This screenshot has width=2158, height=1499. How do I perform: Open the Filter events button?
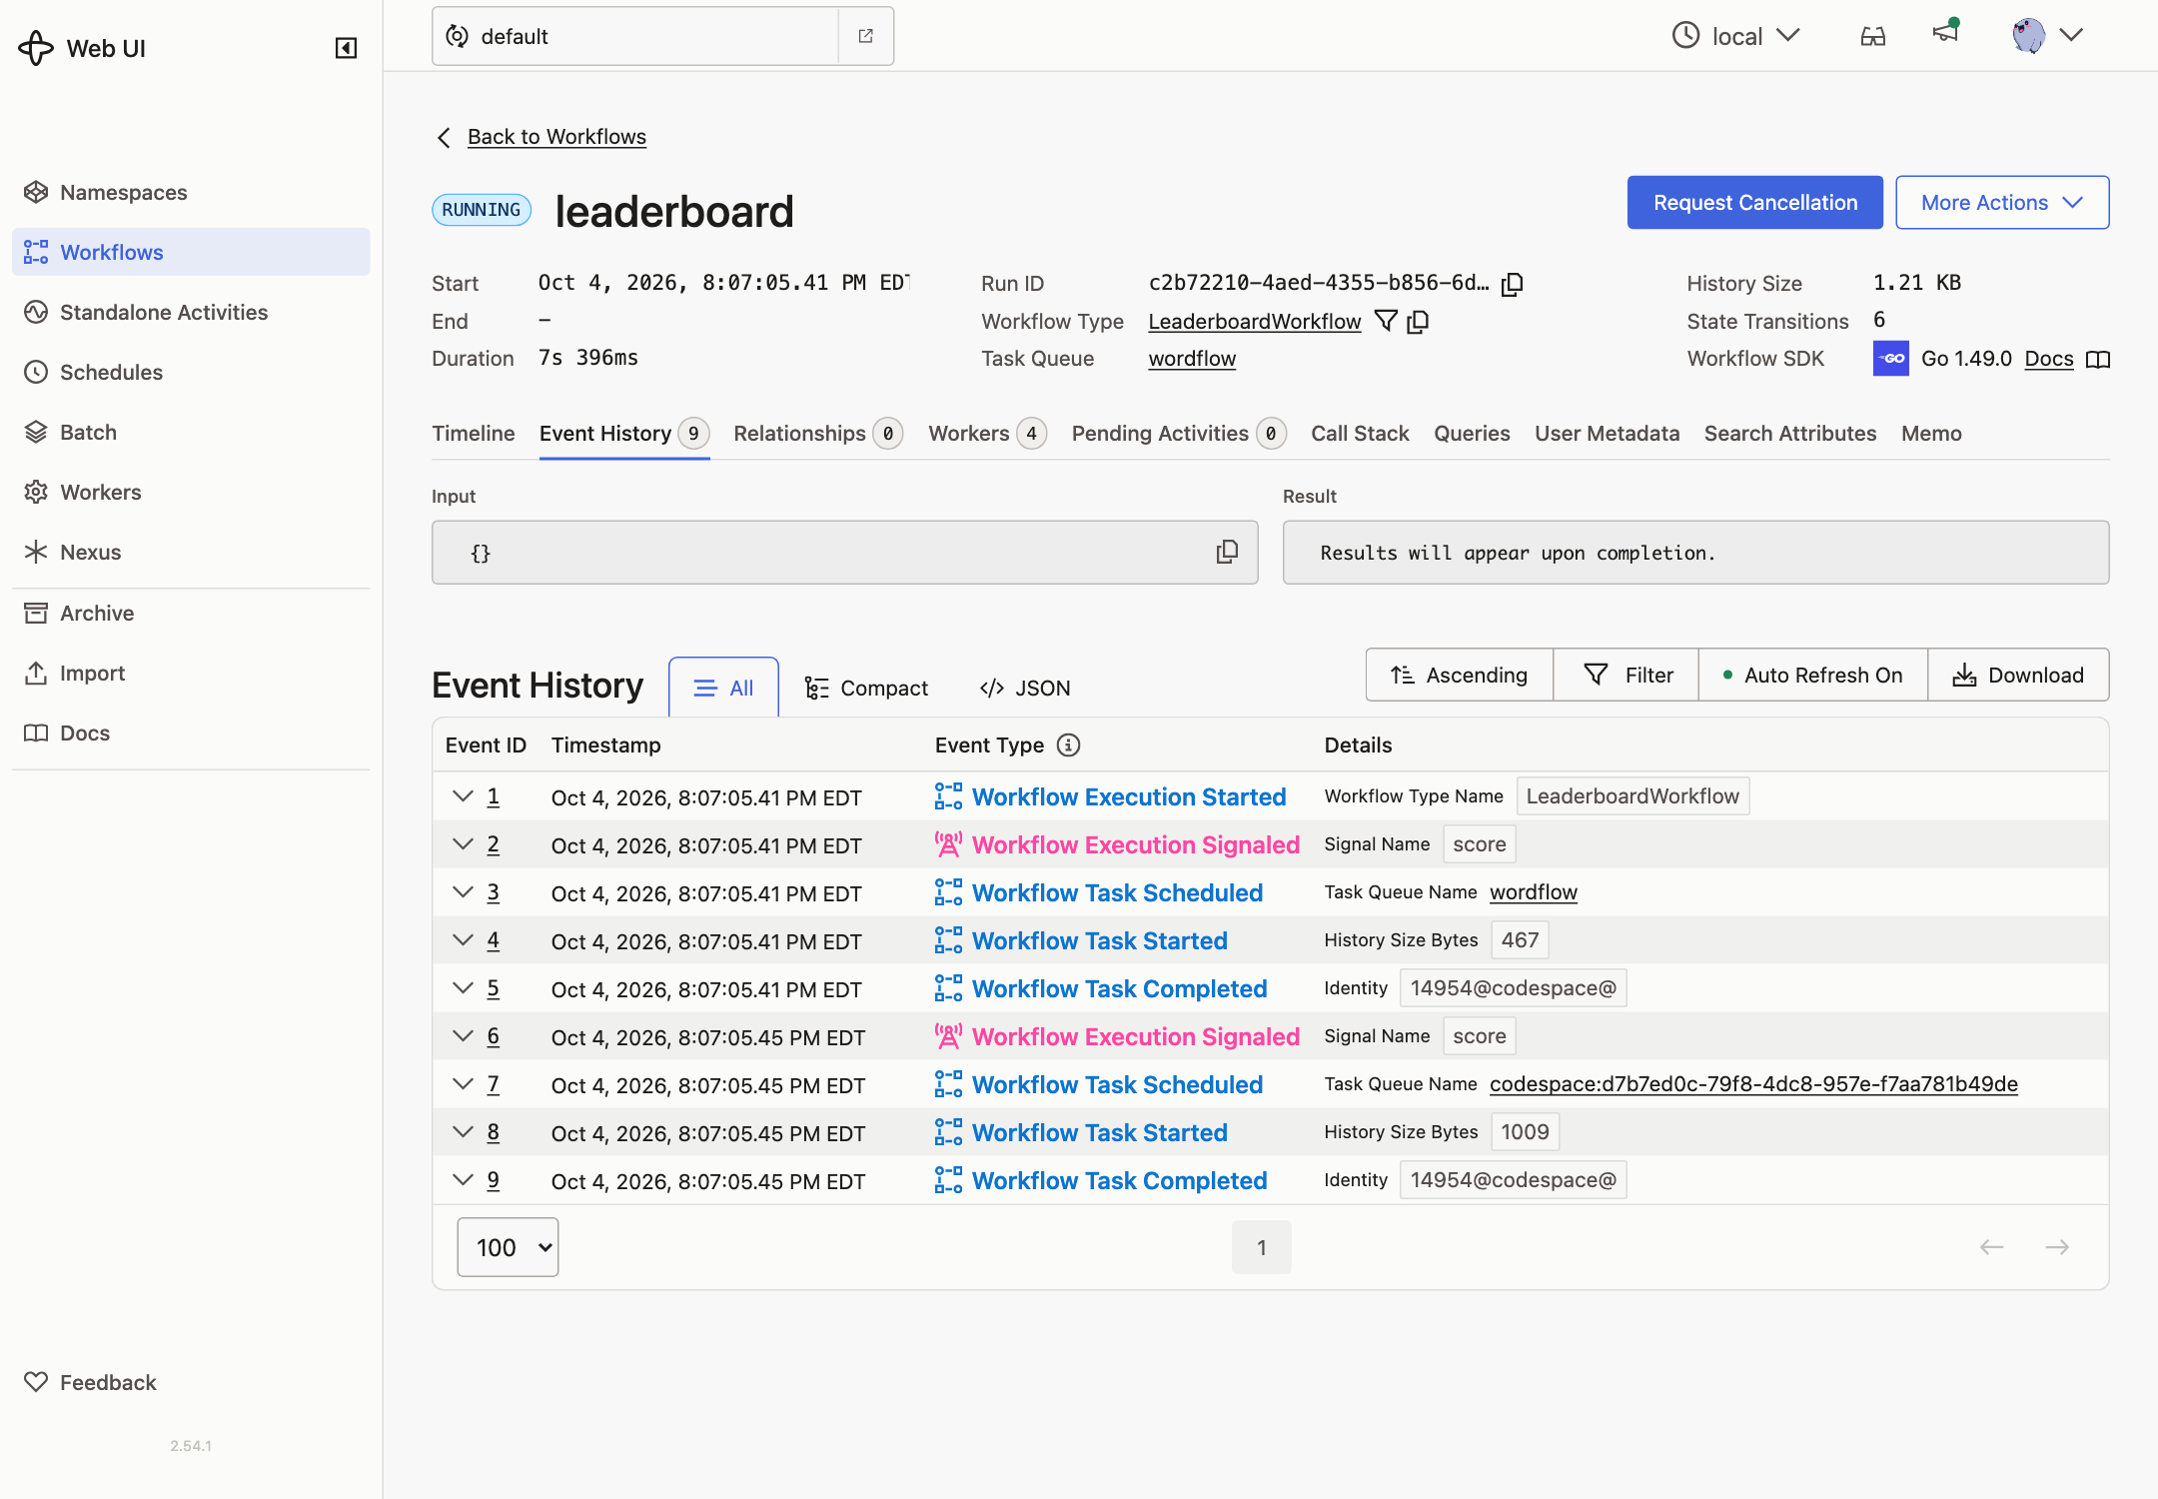(x=1626, y=675)
